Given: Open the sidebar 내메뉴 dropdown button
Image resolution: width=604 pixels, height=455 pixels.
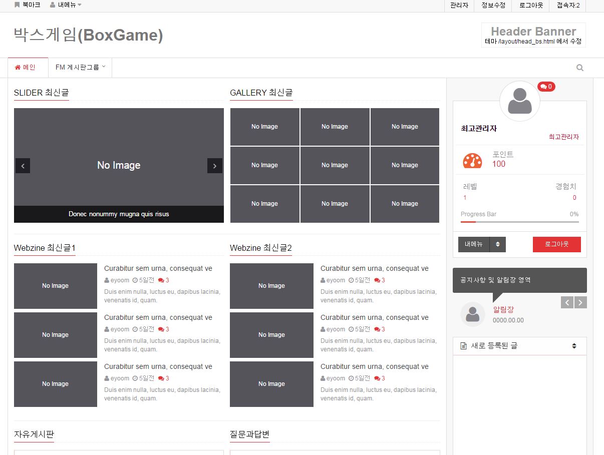Looking at the screenshot, I should 497,244.
